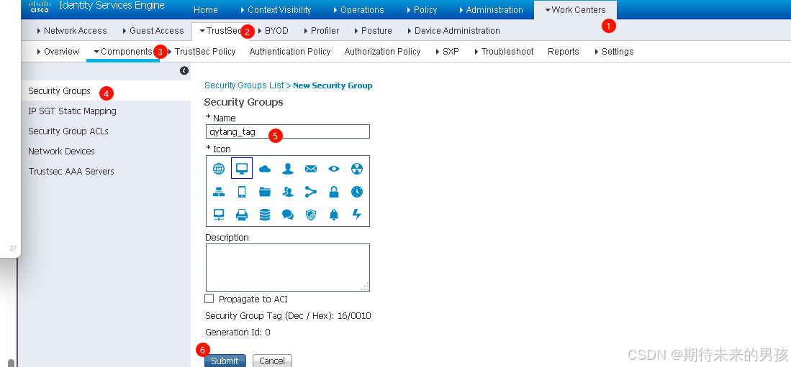This screenshot has width=791, height=367.
Task: Collapse the left sidebar with arrow button
Action: [184, 71]
